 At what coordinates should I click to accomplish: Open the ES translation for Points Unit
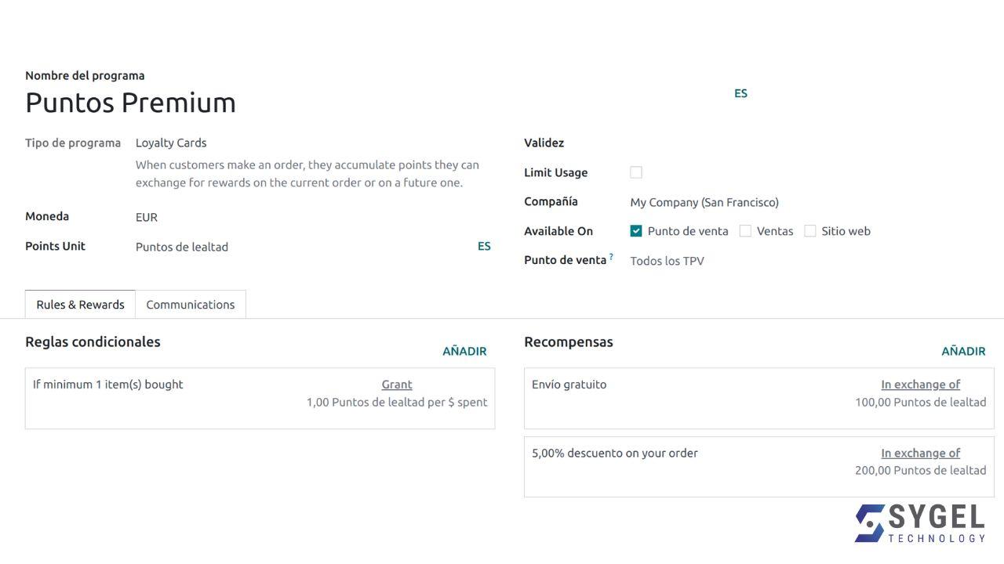tap(484, 246)
